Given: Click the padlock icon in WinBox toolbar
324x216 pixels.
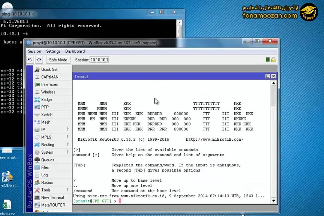Looking at the screenshot, I should (273, 60).
